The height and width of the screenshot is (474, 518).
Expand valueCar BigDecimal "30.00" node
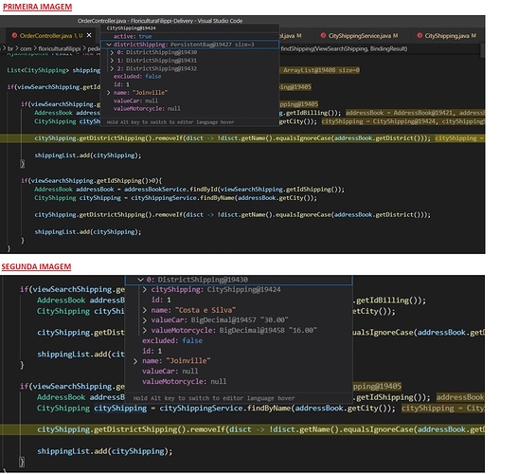[145, 320]
